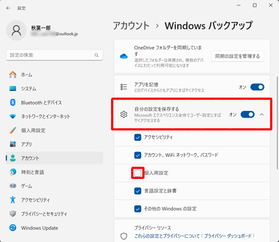Open Windows Update in the sidebar
This screenshot has height=242, width=279.
[x=54, y=228]
